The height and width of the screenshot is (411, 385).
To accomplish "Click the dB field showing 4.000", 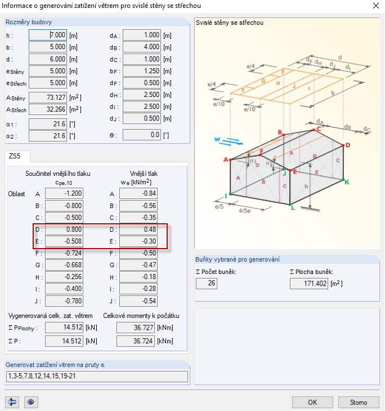I will pos(142,47).
